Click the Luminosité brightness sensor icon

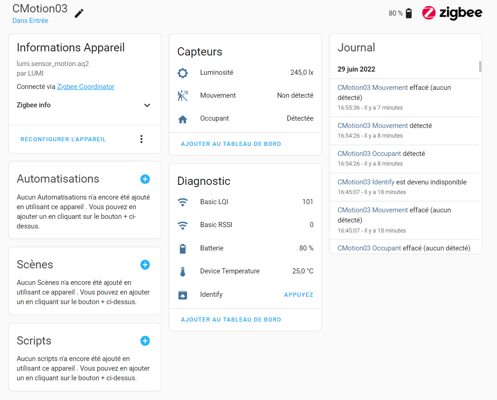[182, 73]
